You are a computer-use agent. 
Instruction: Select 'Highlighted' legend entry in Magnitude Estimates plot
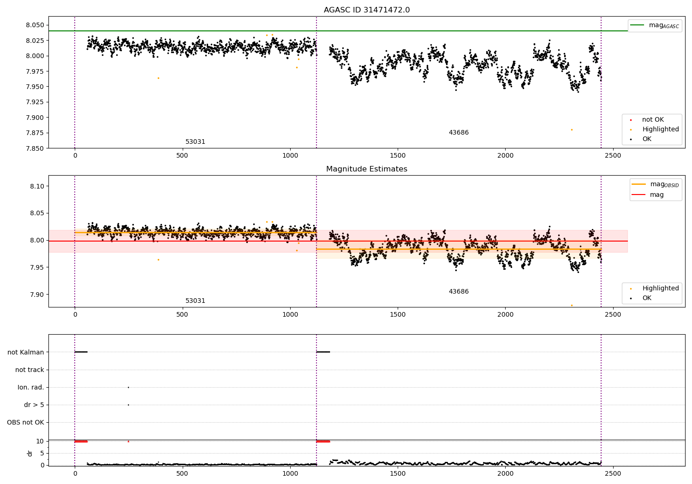tap(654, 289)
